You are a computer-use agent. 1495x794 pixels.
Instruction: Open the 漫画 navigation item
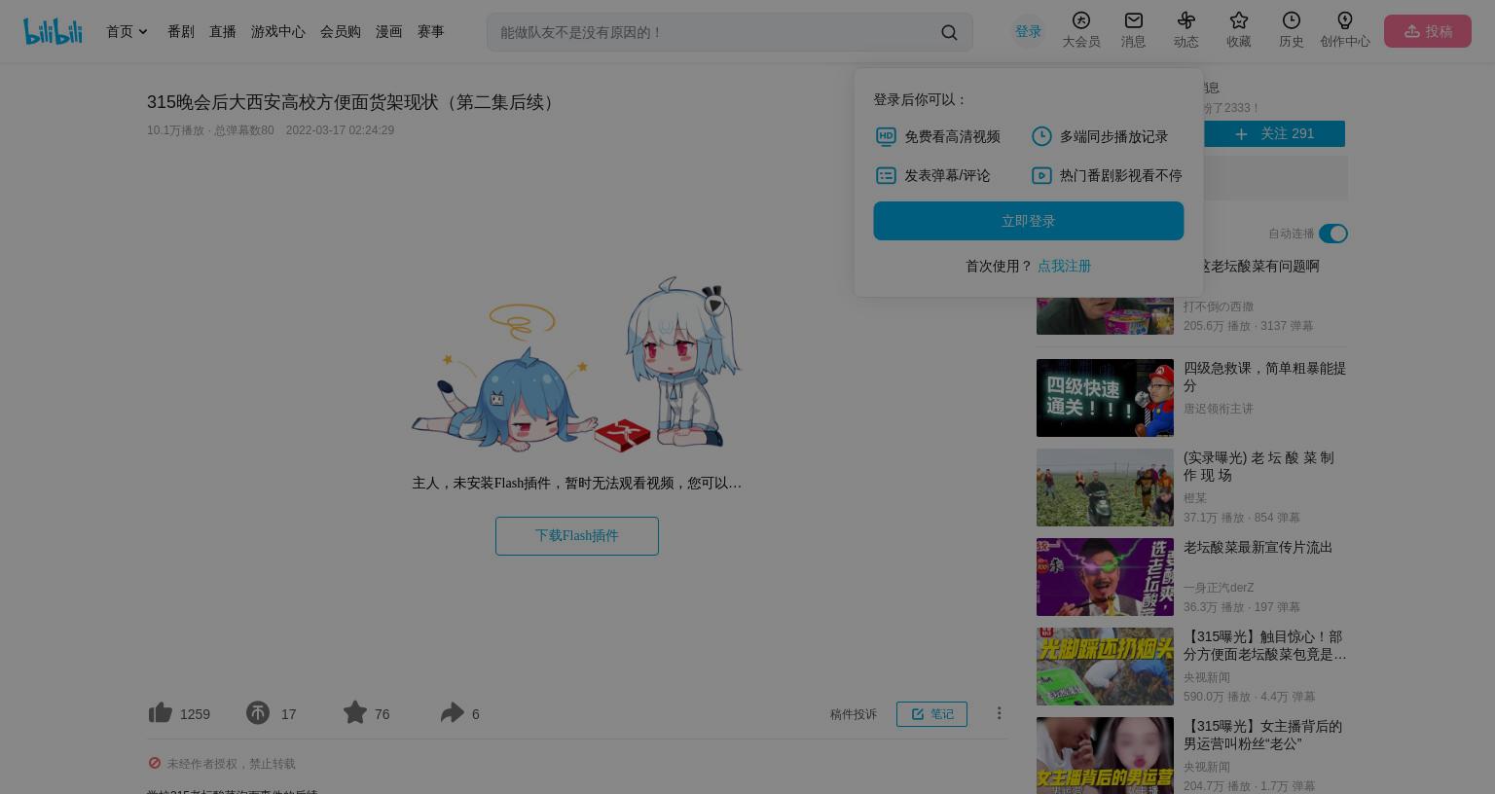point(389,32)
